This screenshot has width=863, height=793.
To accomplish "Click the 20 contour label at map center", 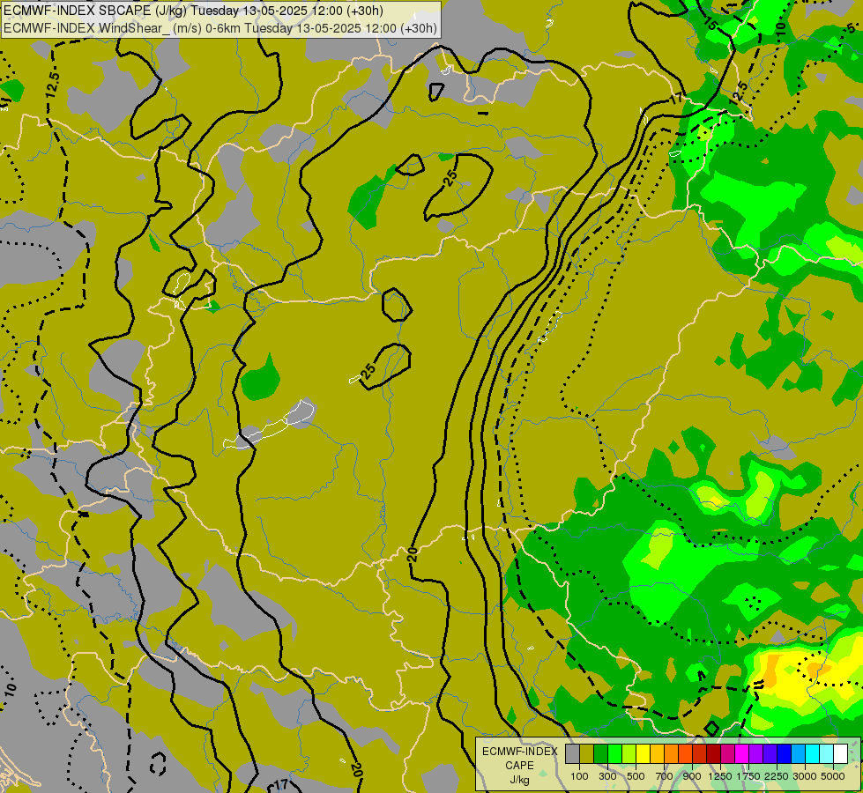I will click(x=413, y=554).
